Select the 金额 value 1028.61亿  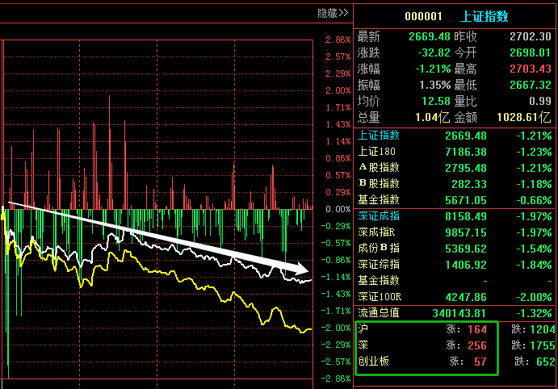[524, 117]
